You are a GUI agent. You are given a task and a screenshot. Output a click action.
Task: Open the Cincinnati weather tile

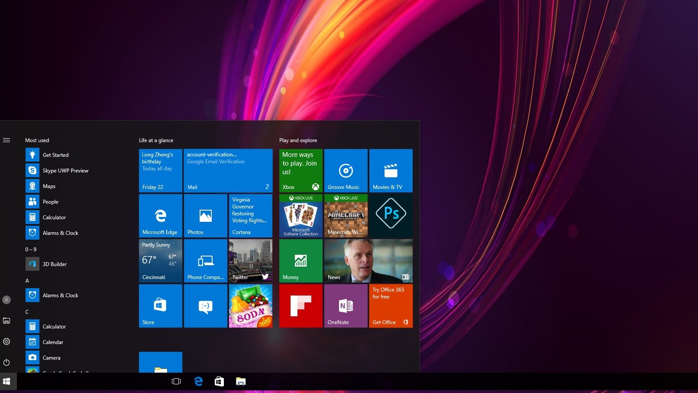click(161, 261)
